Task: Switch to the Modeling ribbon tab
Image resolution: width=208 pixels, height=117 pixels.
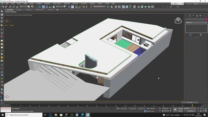Action: point(10,10)
